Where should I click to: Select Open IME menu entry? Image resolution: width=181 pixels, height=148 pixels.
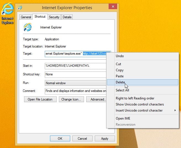pos(143,118)
